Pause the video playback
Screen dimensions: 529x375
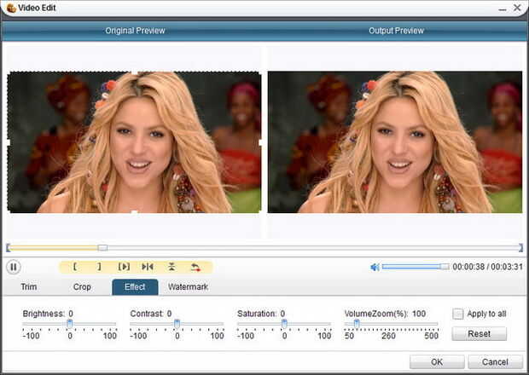tap(14, 267)
